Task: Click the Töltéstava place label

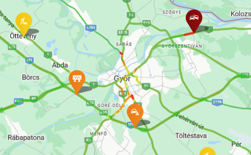Action: point(191,136)
